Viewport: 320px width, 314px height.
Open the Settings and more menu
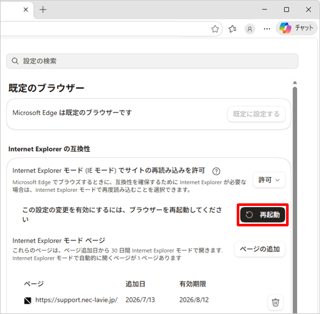click(x=267, y=29)
